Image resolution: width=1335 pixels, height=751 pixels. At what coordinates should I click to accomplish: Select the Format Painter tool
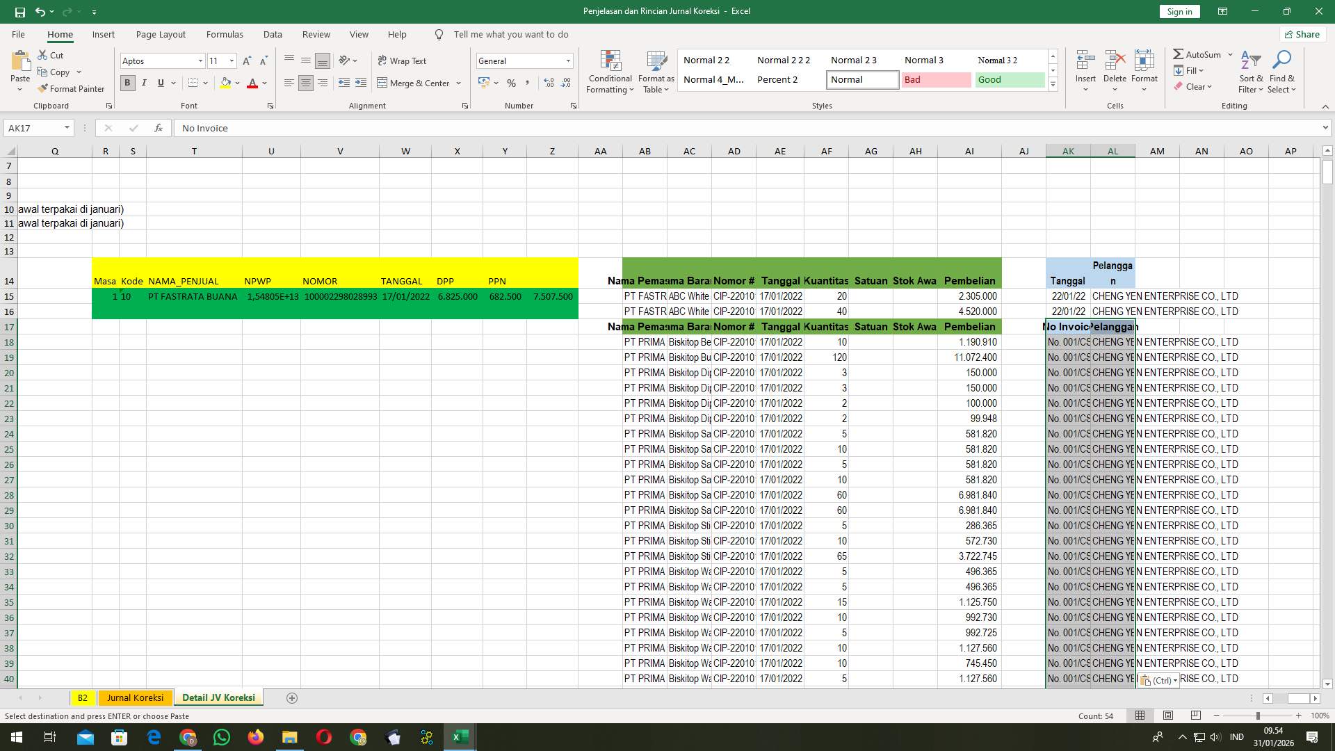click(72, 88)
